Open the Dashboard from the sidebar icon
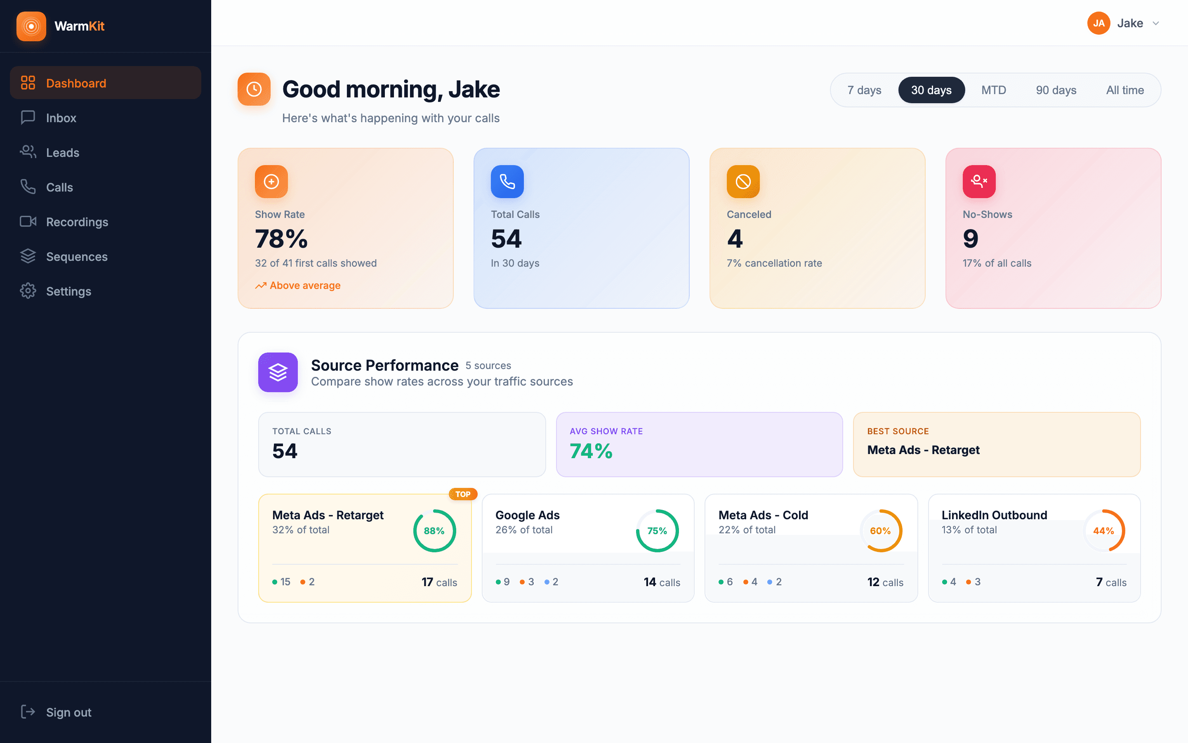 [29, 83]
